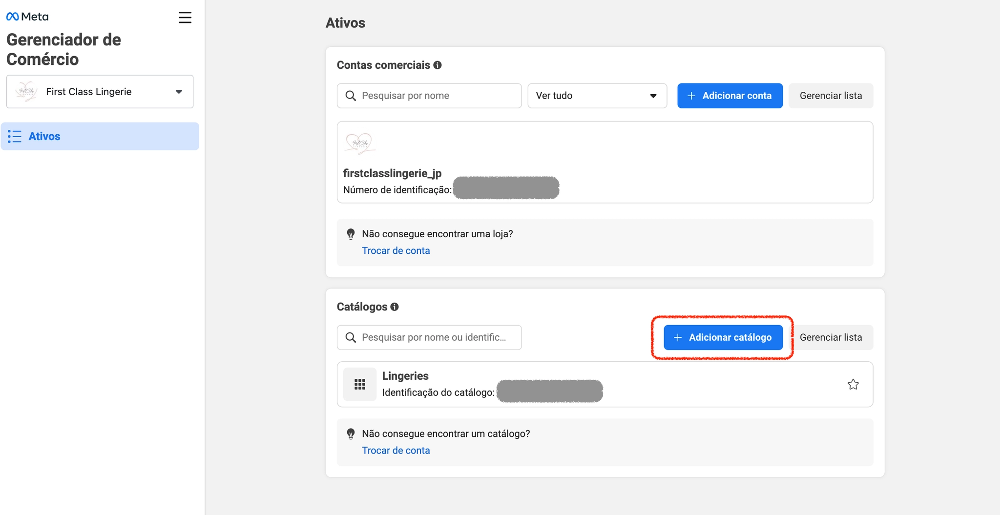
Task: Click Gerenciar lista for commercial accounts
Action: click(831, 96)
